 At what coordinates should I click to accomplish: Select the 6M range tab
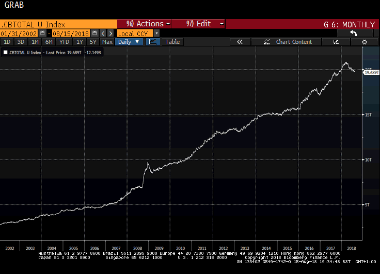[x=49, y=42]
